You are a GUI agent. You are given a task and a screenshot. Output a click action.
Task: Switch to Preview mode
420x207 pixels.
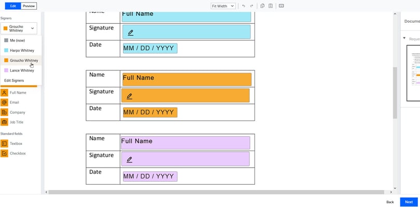tap(29, 6)
